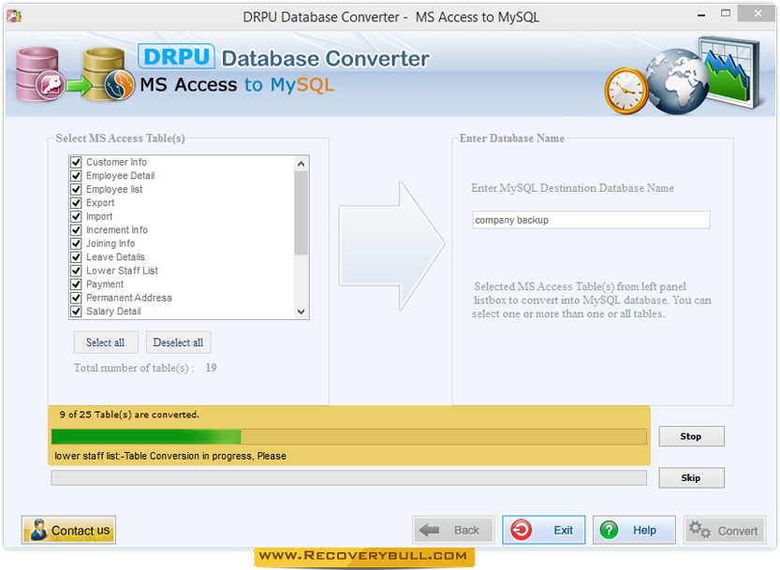Minimize the converter window
The width and height of the screenshot is (780, 570).
point(701,15)
